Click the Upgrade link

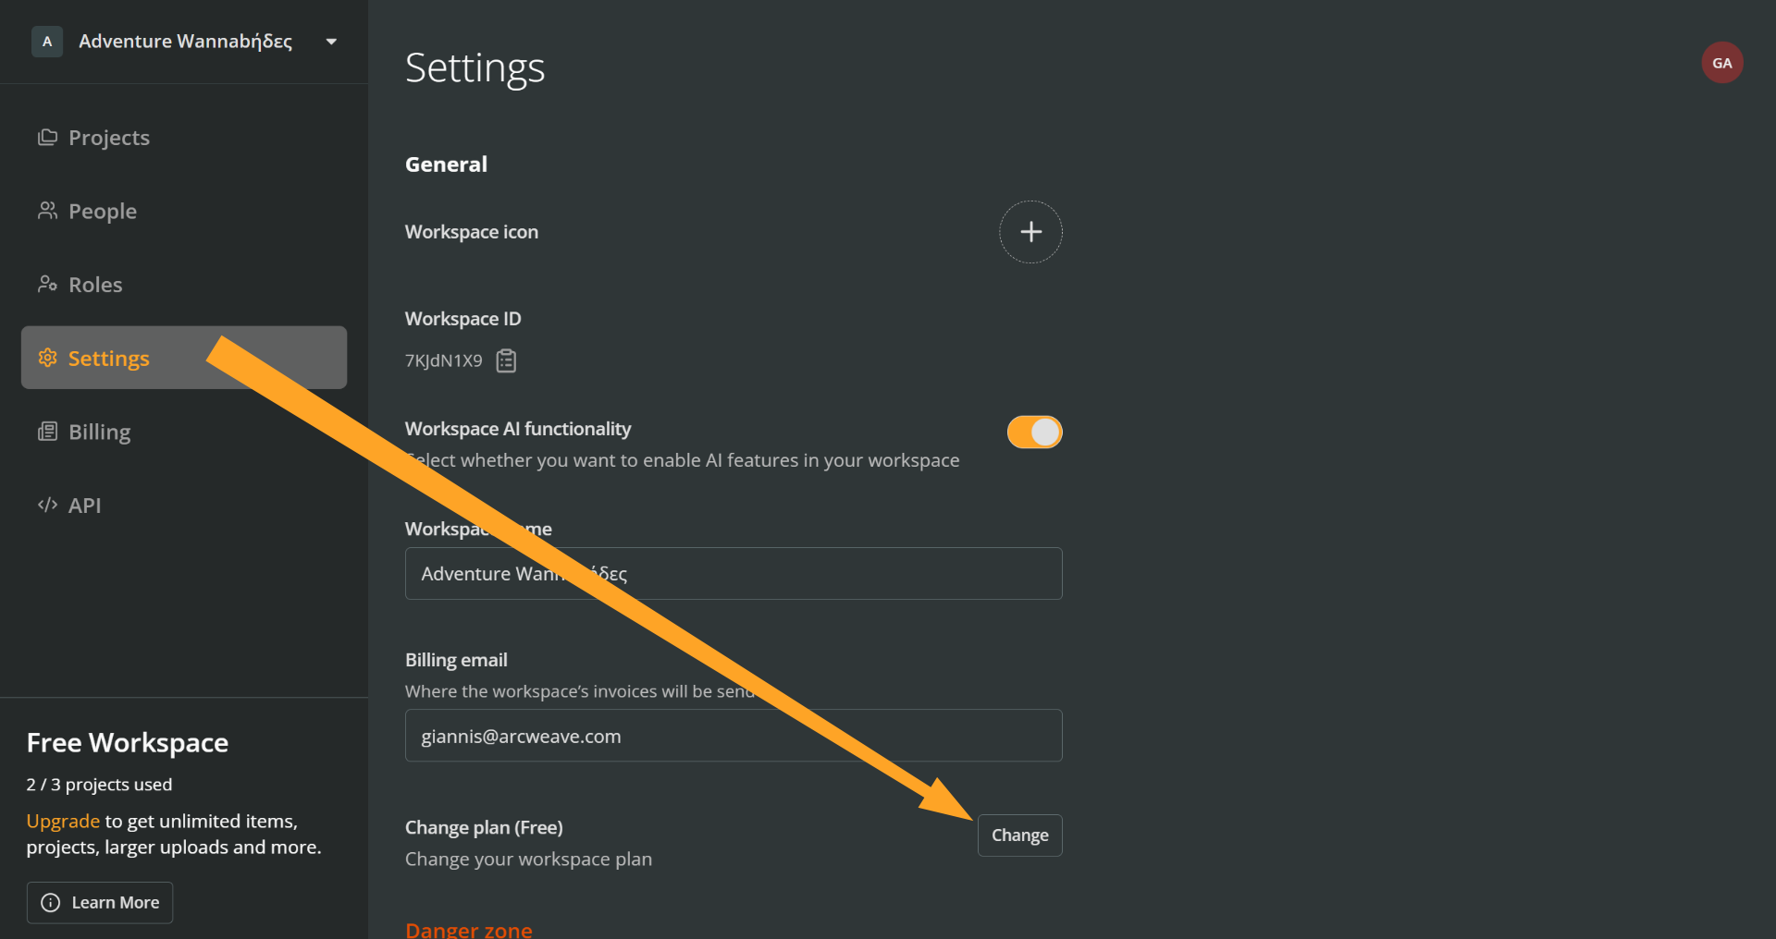[63, 821]
